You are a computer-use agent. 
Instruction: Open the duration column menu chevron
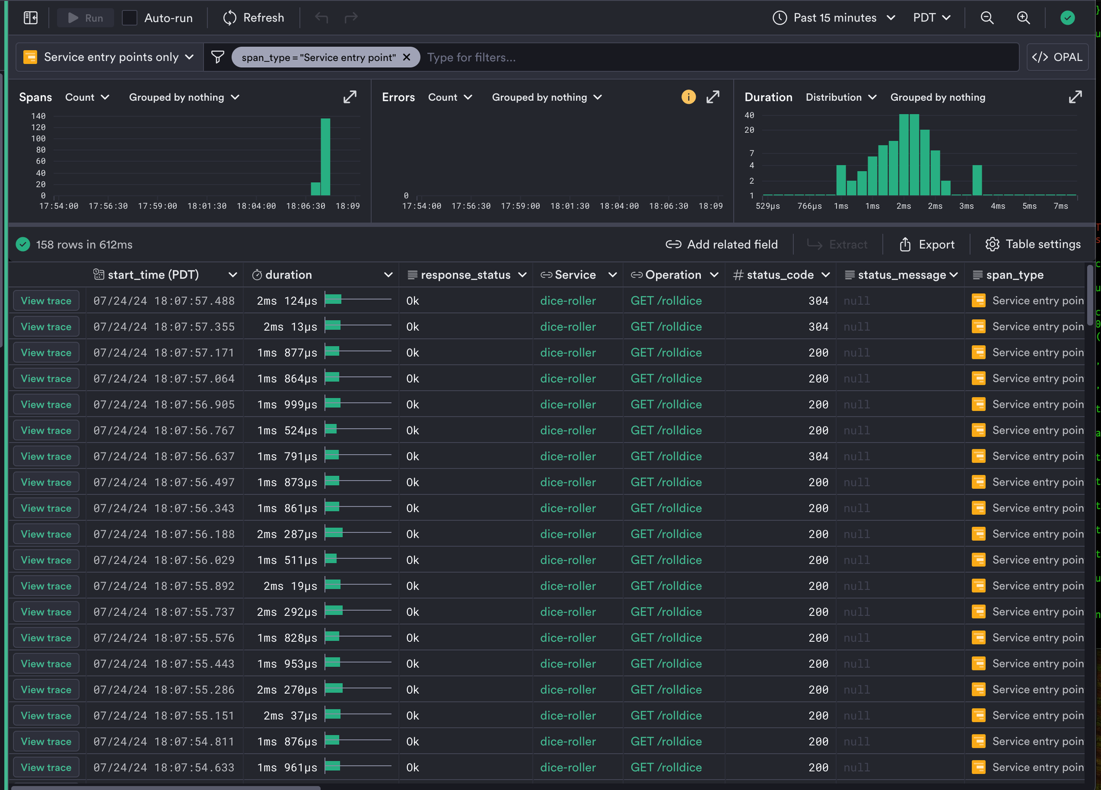click(x=388, y=275)
